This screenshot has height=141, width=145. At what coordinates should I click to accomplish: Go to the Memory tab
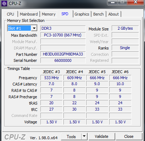pyautogui.click(x=49, y=14)
